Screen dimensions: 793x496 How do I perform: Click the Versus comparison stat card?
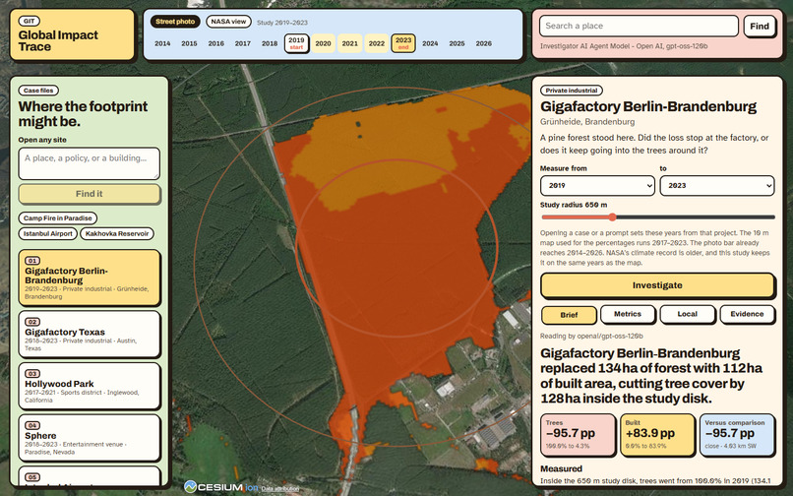[737, 435]
